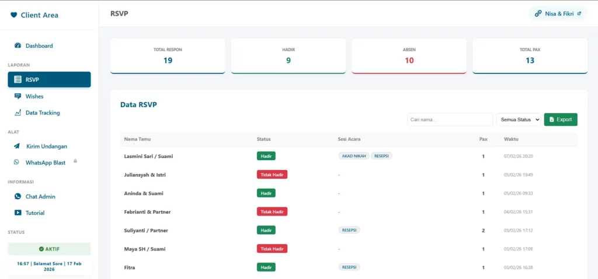Click RESEPSI tag in Lasmini Sari row
Screen dimensions: 598x279
(382, 156)
